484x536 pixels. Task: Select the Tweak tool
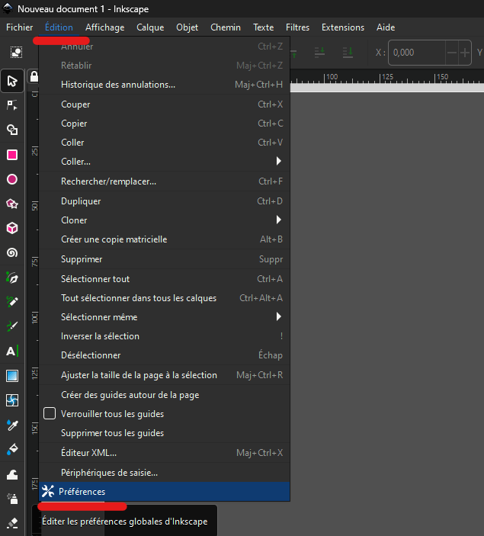point(12,474)
